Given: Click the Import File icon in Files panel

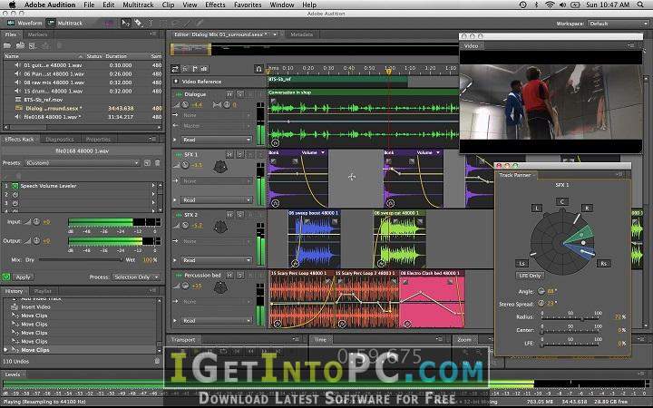Looking at the screenshot, I should coord(20,45).
